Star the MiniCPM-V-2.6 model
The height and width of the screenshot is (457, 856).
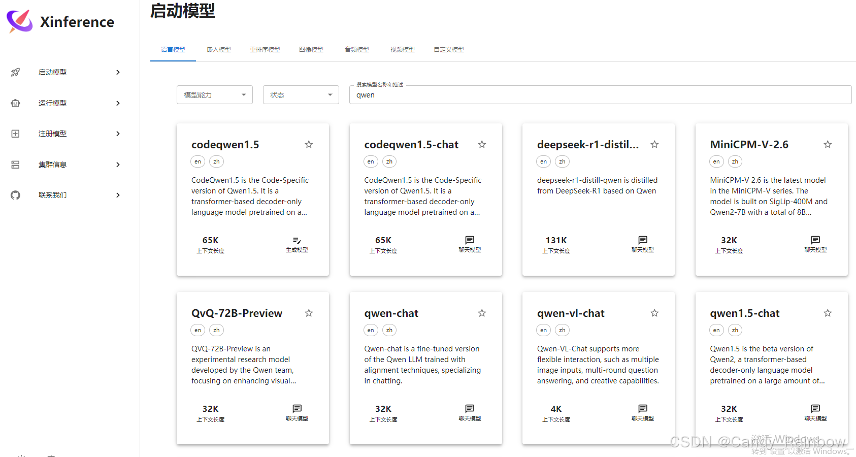pos(828,145)
